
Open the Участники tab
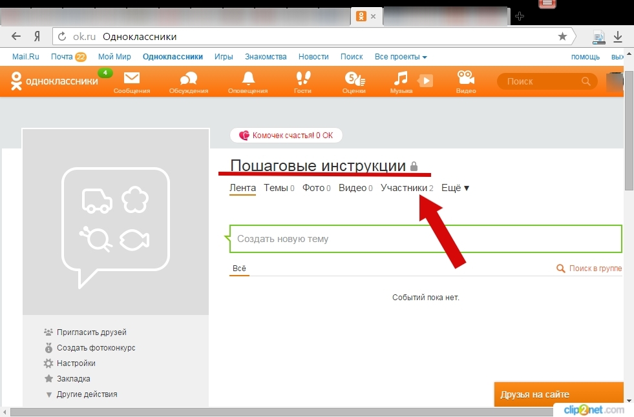point(407,188)
